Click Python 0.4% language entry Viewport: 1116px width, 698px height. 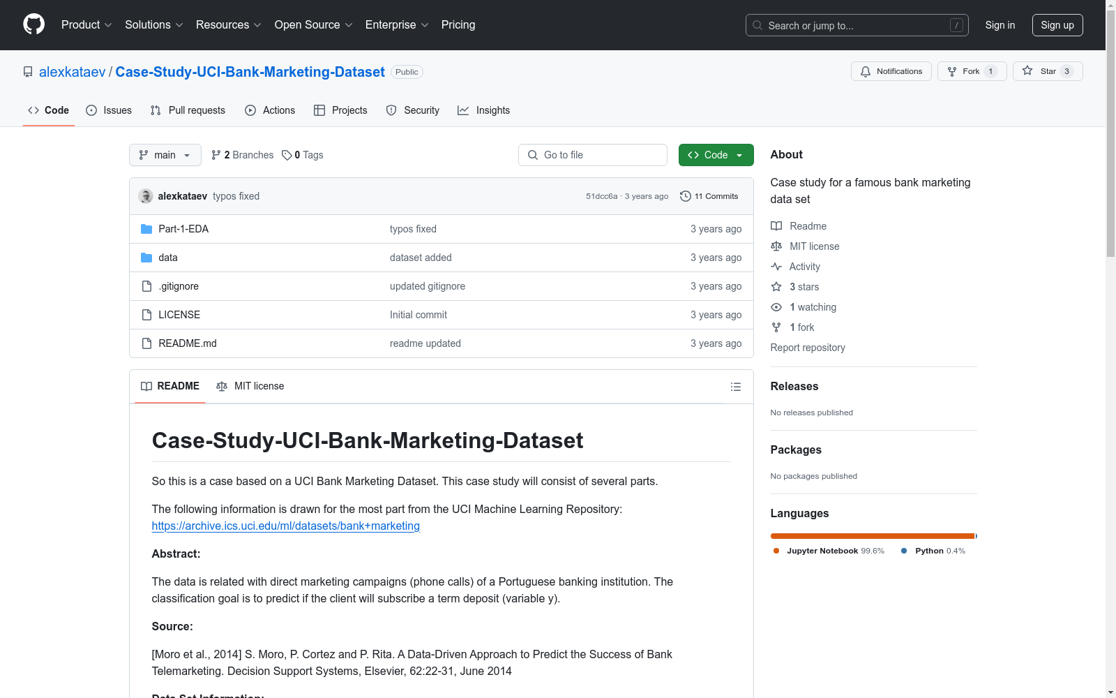933,551
